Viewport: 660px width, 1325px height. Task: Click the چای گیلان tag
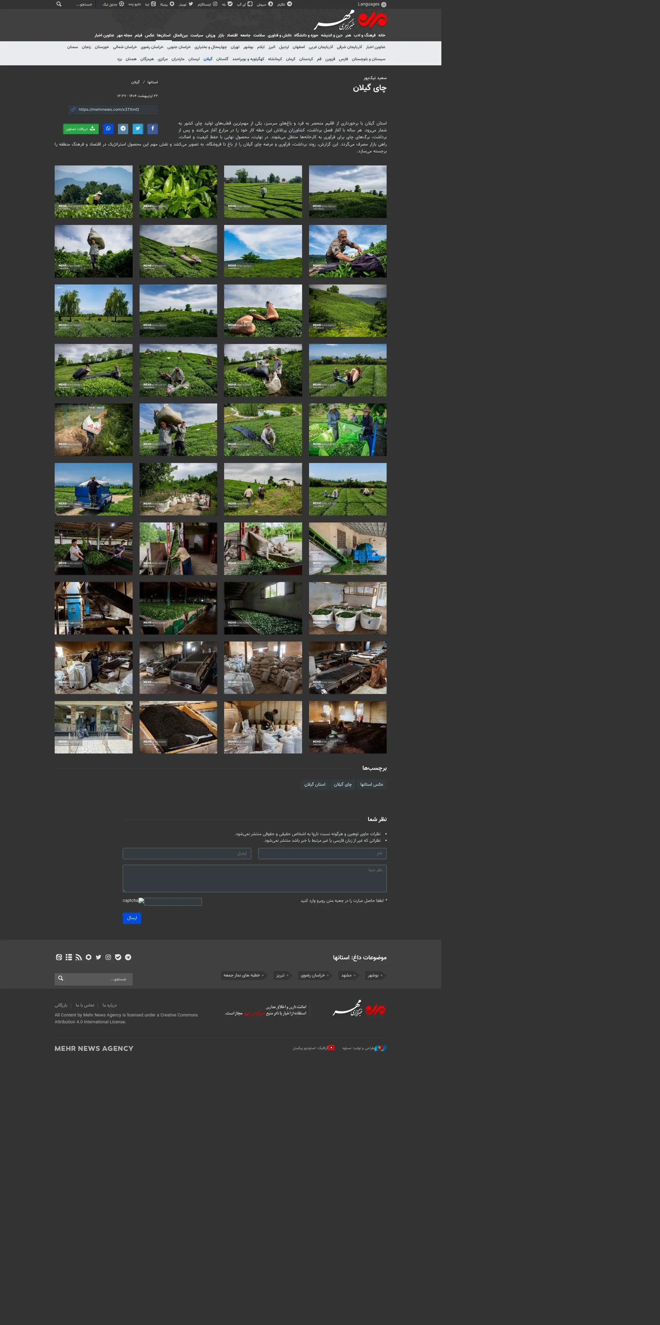[342, 784]
